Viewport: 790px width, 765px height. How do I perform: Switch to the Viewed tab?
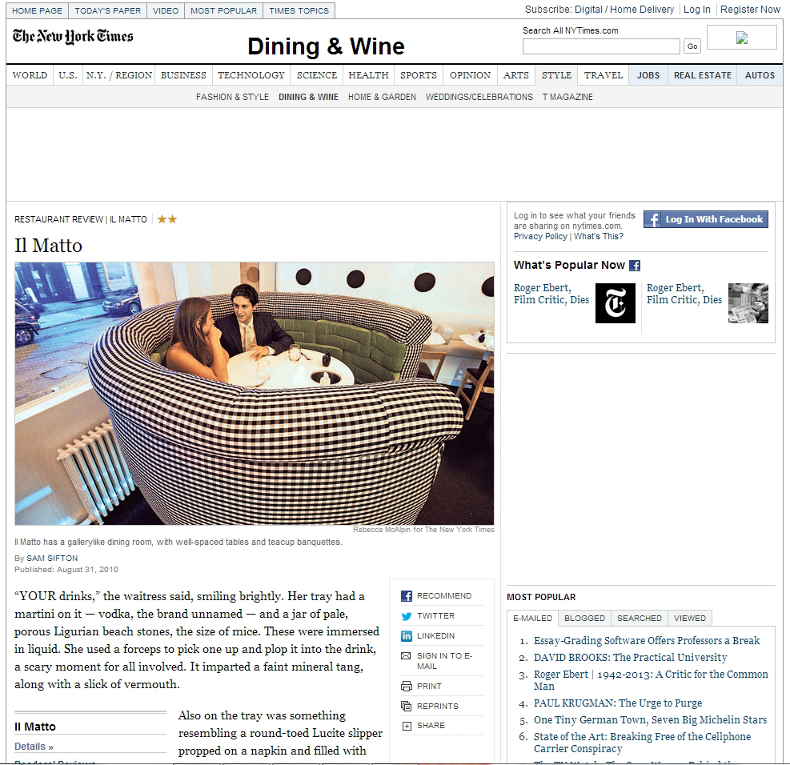pos(689,618)
